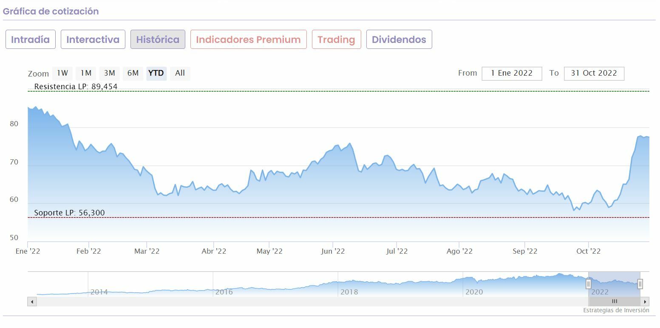Select the Histórica tab
Viewport: 660px width, 328px height.
coord(158,40)
